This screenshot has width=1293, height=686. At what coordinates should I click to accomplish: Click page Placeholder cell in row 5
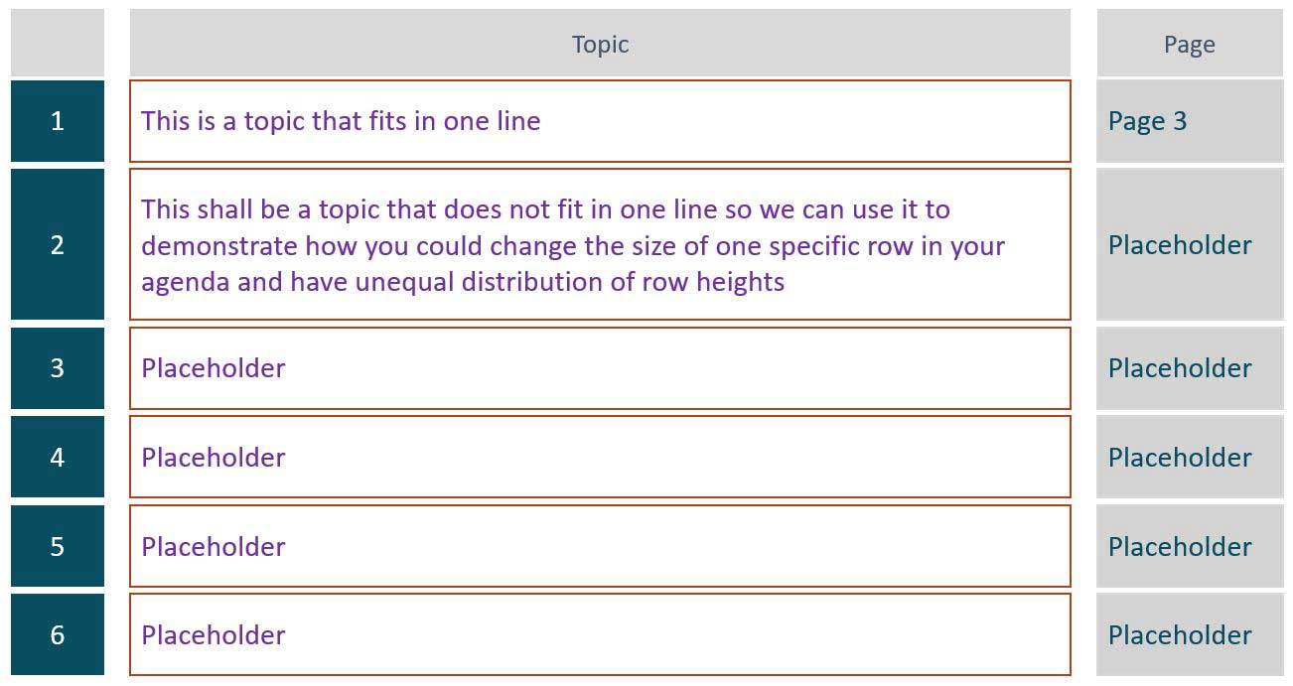1190,546
